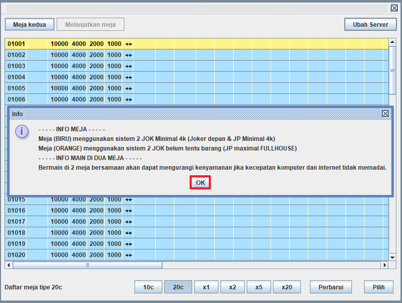Select the x20 multiplier
Viewport: 402px width, 303px height.
pos(287,287)
